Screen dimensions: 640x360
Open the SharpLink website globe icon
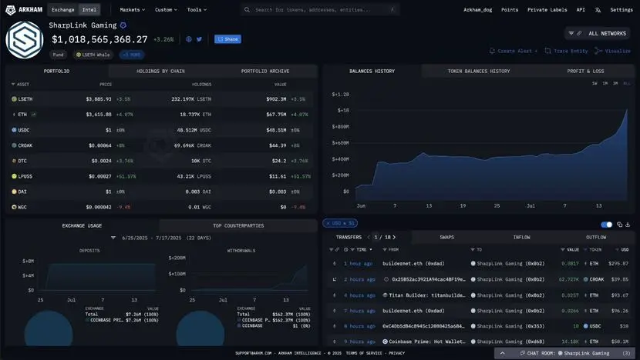point(189,39)
